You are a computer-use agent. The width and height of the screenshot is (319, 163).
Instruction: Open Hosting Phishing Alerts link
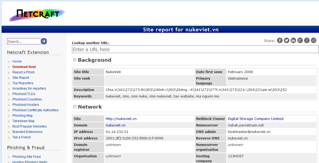[x=30, y=162]
